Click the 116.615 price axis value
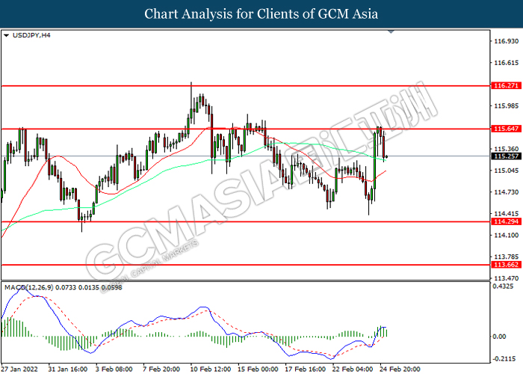The width and height of the screenshot is (523, 374). [506, 63]
